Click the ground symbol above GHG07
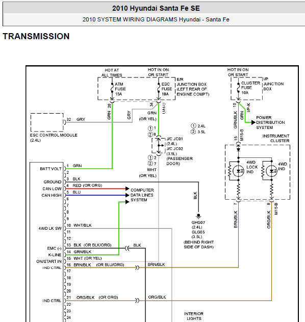 pos(198,216)
